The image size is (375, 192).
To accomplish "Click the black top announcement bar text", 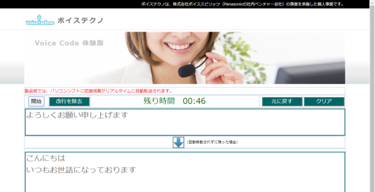I will click(242, 4).
